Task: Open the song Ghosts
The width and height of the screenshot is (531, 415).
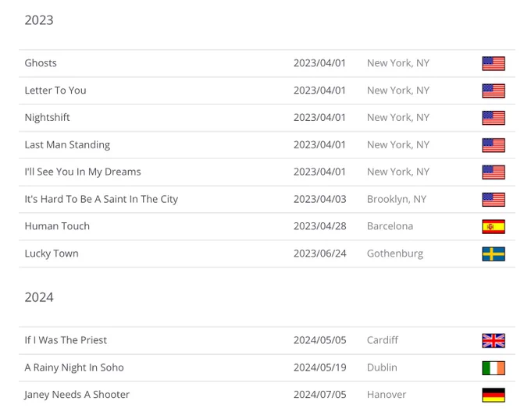Action: 41,63
